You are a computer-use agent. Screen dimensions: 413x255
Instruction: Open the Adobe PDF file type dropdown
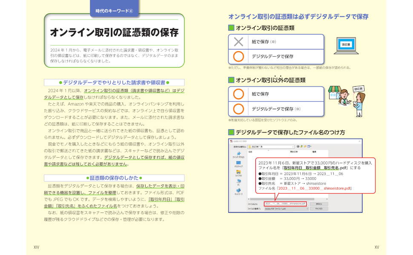[287, 209]
